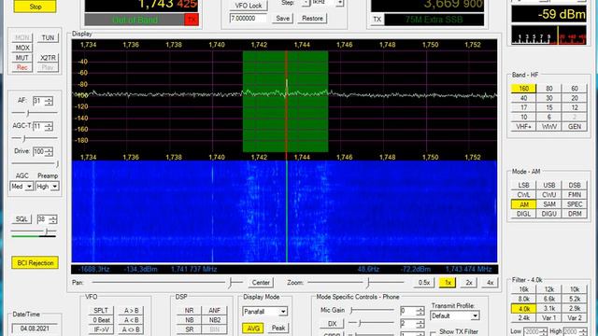Image resolution: width=598 pixels, height=336 pixels.
Task: Select the 16k filter
Action: pos(523,289)
